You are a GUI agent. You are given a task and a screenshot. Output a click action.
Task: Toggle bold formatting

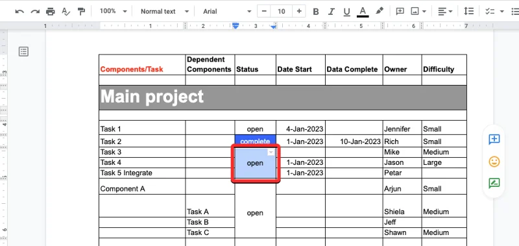click(316, 12)
